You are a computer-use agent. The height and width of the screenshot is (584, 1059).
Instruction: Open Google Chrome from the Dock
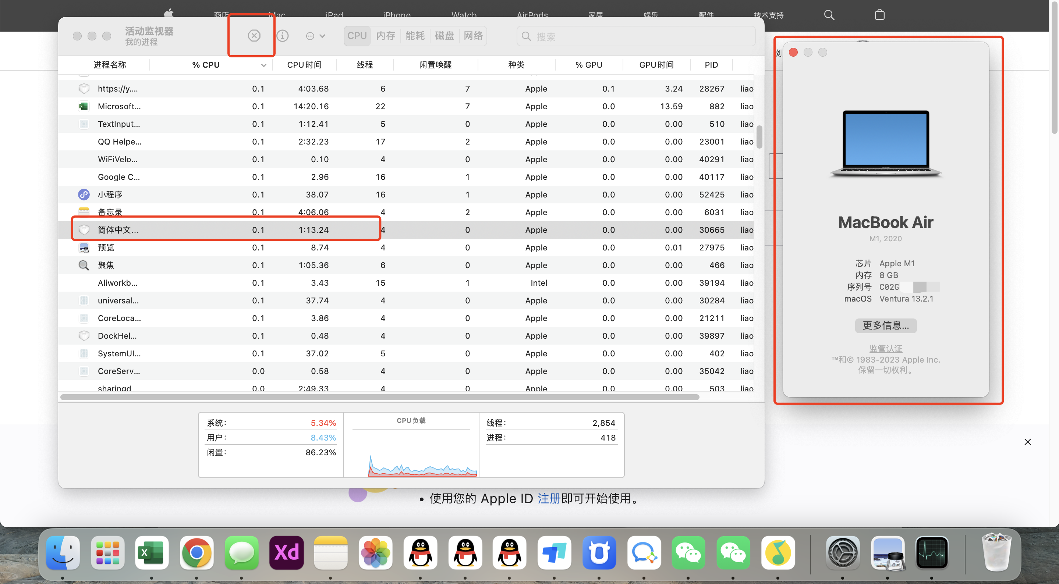coord(196,553)
